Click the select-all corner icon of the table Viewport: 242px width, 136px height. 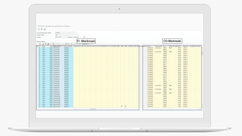[x=38, y=46]
